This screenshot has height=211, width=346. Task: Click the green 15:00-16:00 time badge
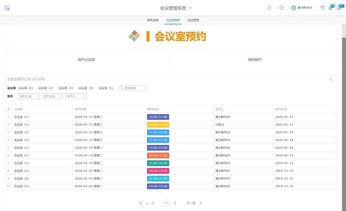(158, 163)
